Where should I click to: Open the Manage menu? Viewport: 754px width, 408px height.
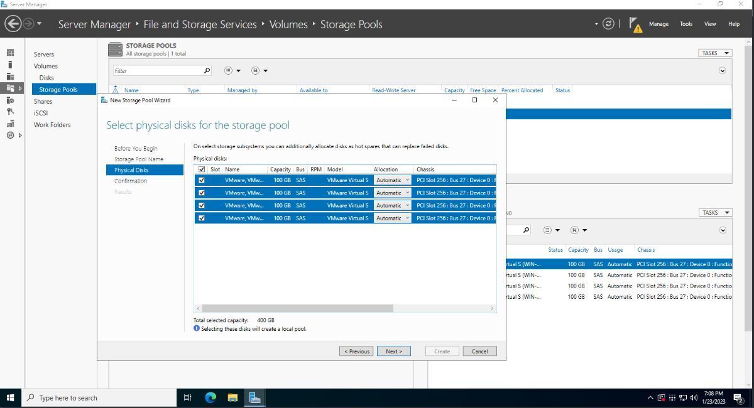point(658,24)
